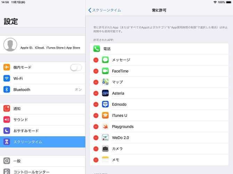Tap the Asteria row label
The image size is (233, 174).
pos(118,93)
